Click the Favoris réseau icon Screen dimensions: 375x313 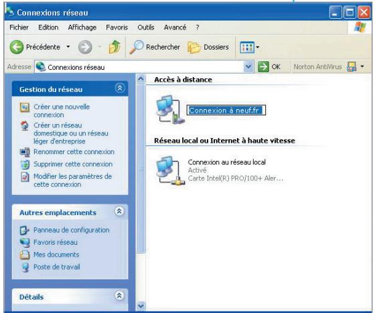click(x=25, y=243)
